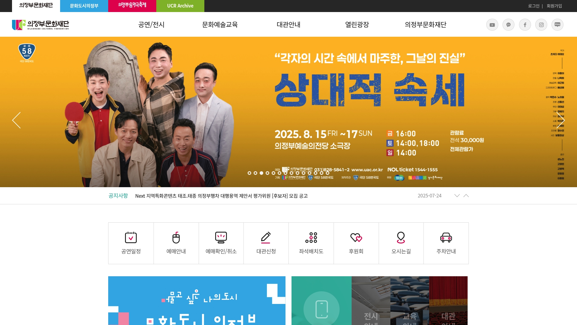Open the Instagram social icon
This screenshot has height=325, width=577.
[x=541, y=25]
